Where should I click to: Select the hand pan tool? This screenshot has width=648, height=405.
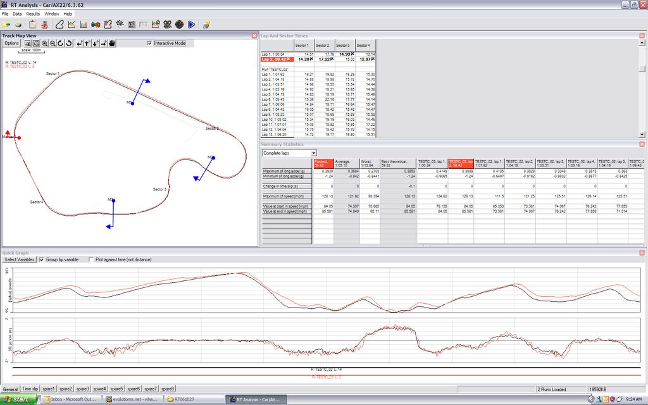(x=112, y=44)
